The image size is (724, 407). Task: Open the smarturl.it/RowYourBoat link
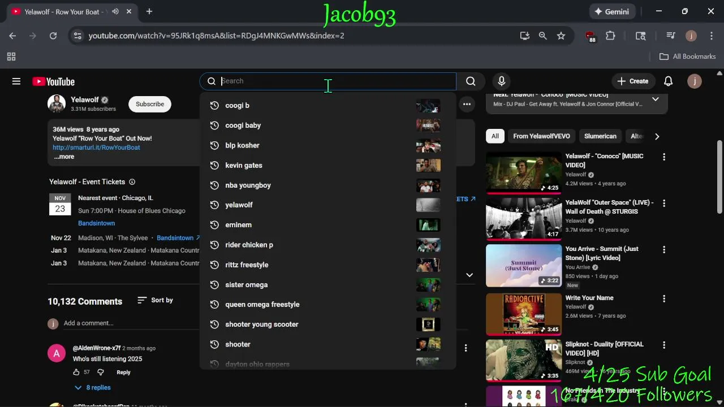coord(96,148)
